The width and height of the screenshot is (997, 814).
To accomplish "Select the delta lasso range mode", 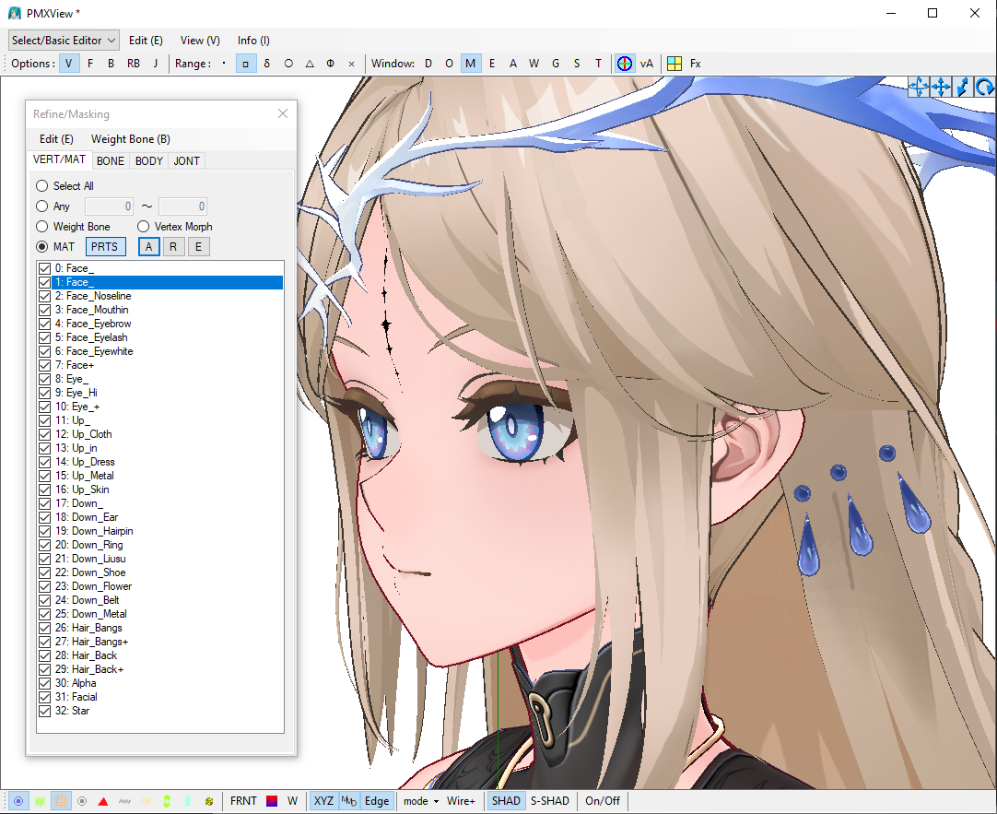I will point(267,64).
